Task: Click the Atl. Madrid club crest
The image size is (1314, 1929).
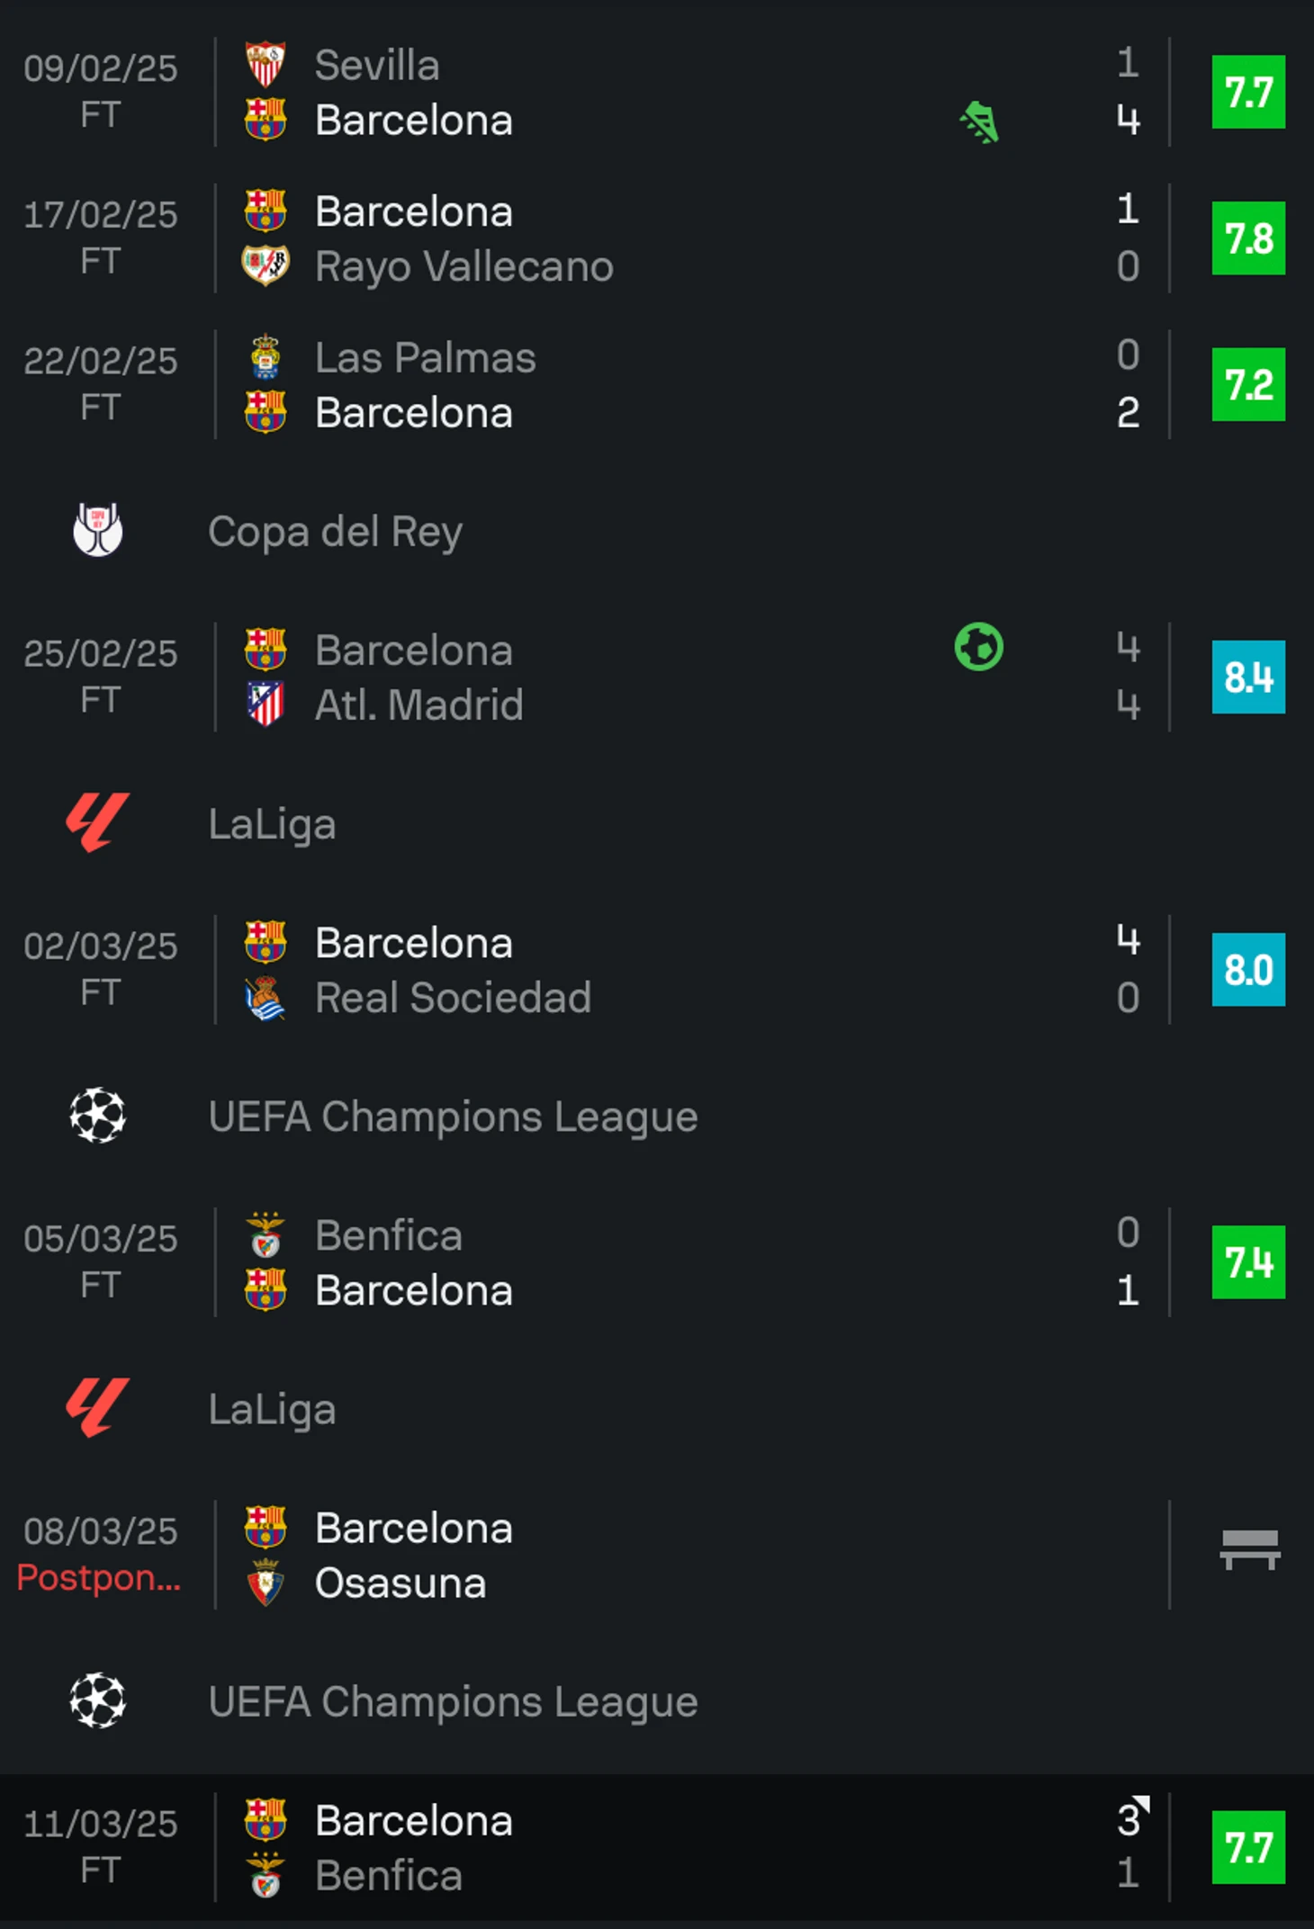Action: (265, 704)
